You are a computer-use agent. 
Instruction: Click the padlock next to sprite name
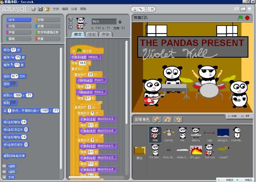[120, 21]
